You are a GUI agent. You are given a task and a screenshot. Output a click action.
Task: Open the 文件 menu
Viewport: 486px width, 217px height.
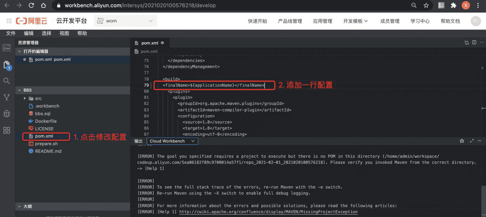coord(11,33)
